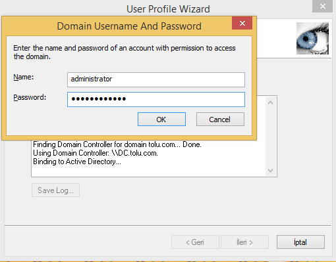The image size is (336, 262).
Task: Dismiss dialog with the Cancel button
Action: pos(220,120)
